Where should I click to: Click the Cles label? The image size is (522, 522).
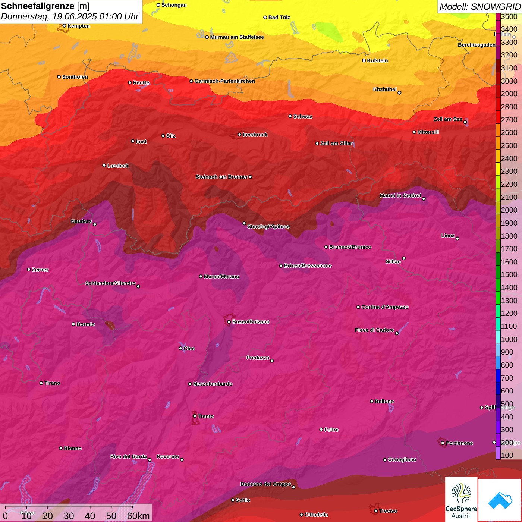[x=189, y=348]
